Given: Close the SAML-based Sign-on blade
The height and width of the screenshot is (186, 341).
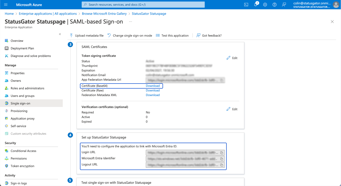Looking at the screenshot, I should [332, 22].
